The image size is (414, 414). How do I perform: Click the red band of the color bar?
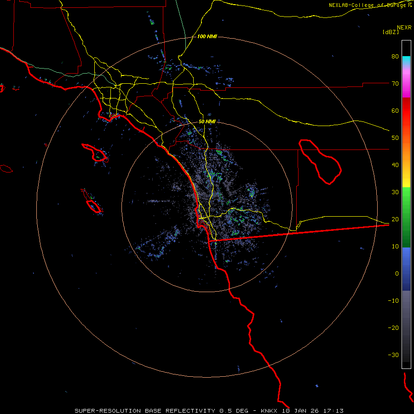406,111
